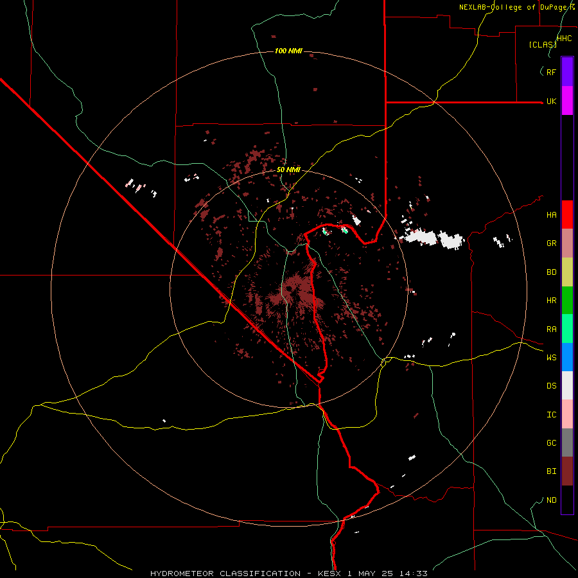Viewport: 578px width, 578px height.
Task: Click the 'BD' legend label
Action: click(x=551, y=272)
